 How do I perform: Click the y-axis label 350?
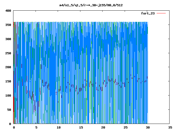pos(8,25)
